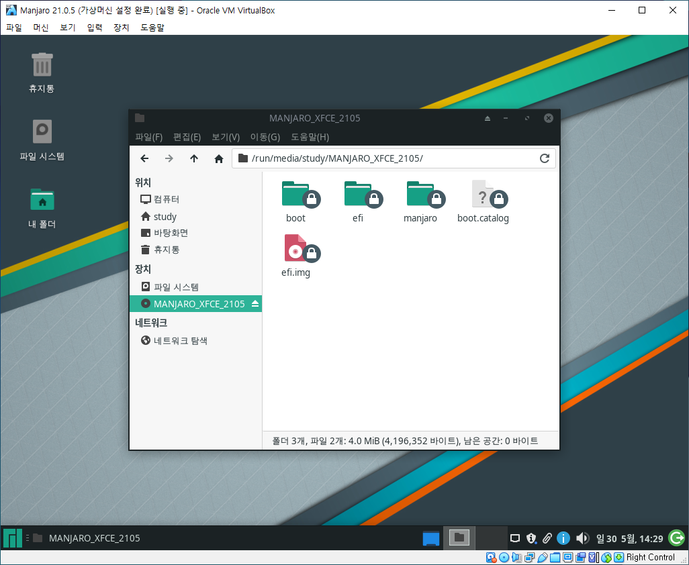Image resolution: width=689 pixels, height=565 pixels.
Task: Select MANJARO_XFCE_2105 device in sidebar
Action: click(195, 304)
